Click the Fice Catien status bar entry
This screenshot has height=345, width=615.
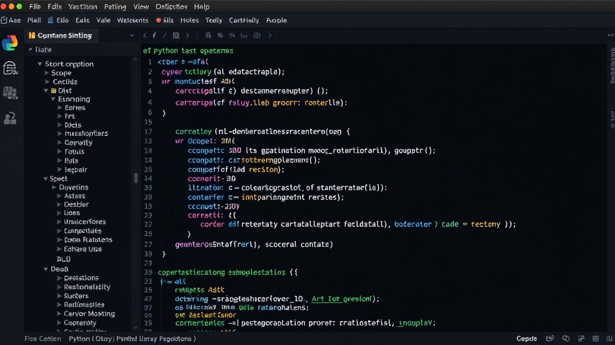(43, 339)
